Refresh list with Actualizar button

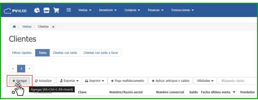coord(43,81)
